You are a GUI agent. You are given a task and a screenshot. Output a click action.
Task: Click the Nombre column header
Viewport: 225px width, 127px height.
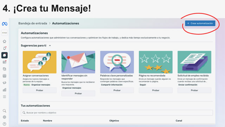pos(47,121)
